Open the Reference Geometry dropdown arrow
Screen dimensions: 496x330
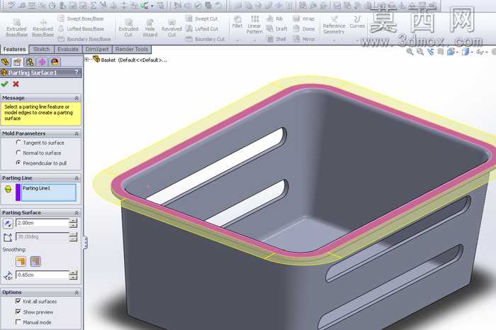[x=334, y=40]
